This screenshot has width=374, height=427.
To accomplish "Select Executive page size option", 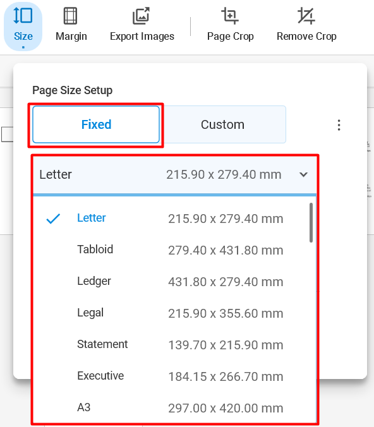I will (x=174, y=376).
